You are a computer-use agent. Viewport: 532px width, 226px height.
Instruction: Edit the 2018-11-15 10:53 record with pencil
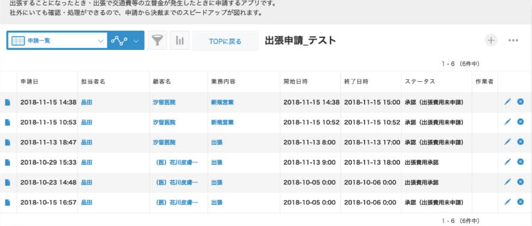(x=507, y=122)
